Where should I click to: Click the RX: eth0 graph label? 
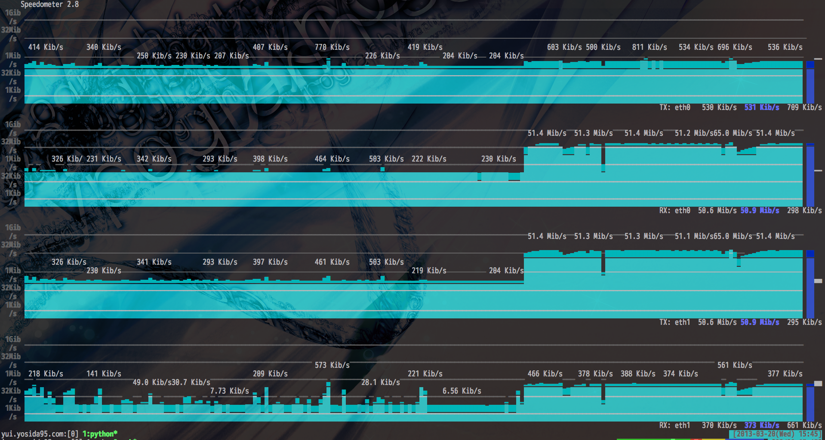pos(674,211)
